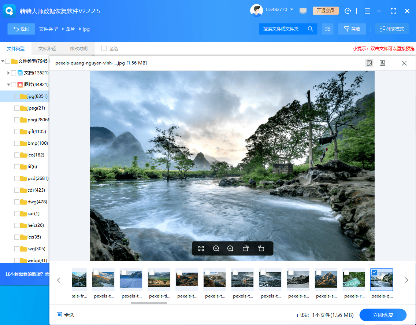The image size is (416, 325).
Task: Select the snowy blue pexels-t thumbnail
Action: pos(131,280)
